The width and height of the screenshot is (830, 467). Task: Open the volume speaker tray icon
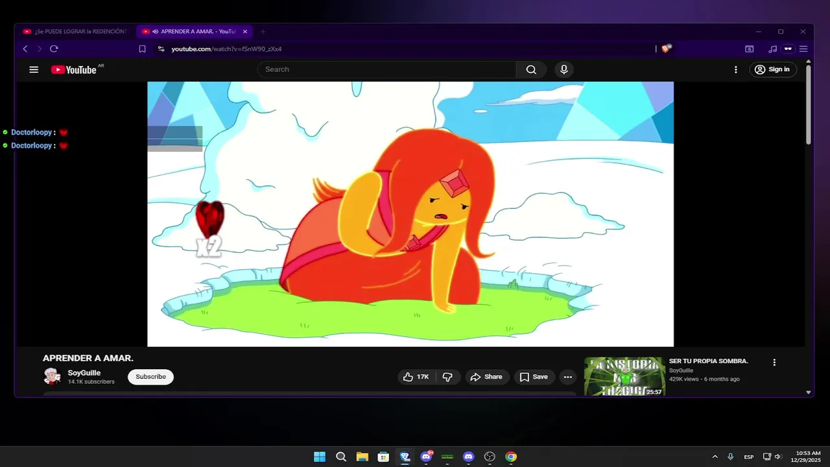point(777,457)
